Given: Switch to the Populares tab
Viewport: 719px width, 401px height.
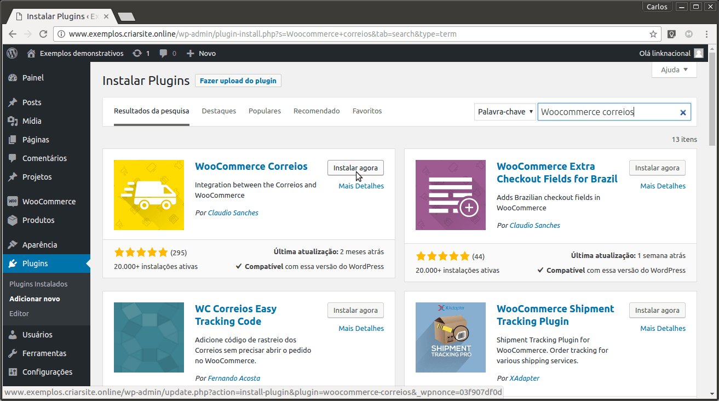Looking at the screenshot, I should tap(264, 111).
